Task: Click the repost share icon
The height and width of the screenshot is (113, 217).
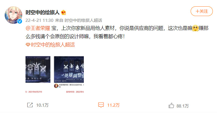Action: point(30,105)
